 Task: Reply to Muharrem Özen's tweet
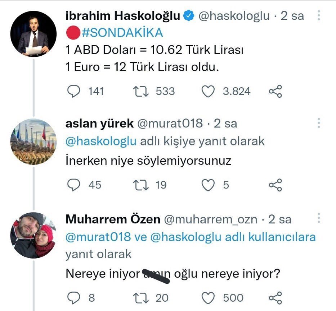coord(73,297)
